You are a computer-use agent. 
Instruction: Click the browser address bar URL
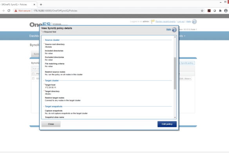55,11
